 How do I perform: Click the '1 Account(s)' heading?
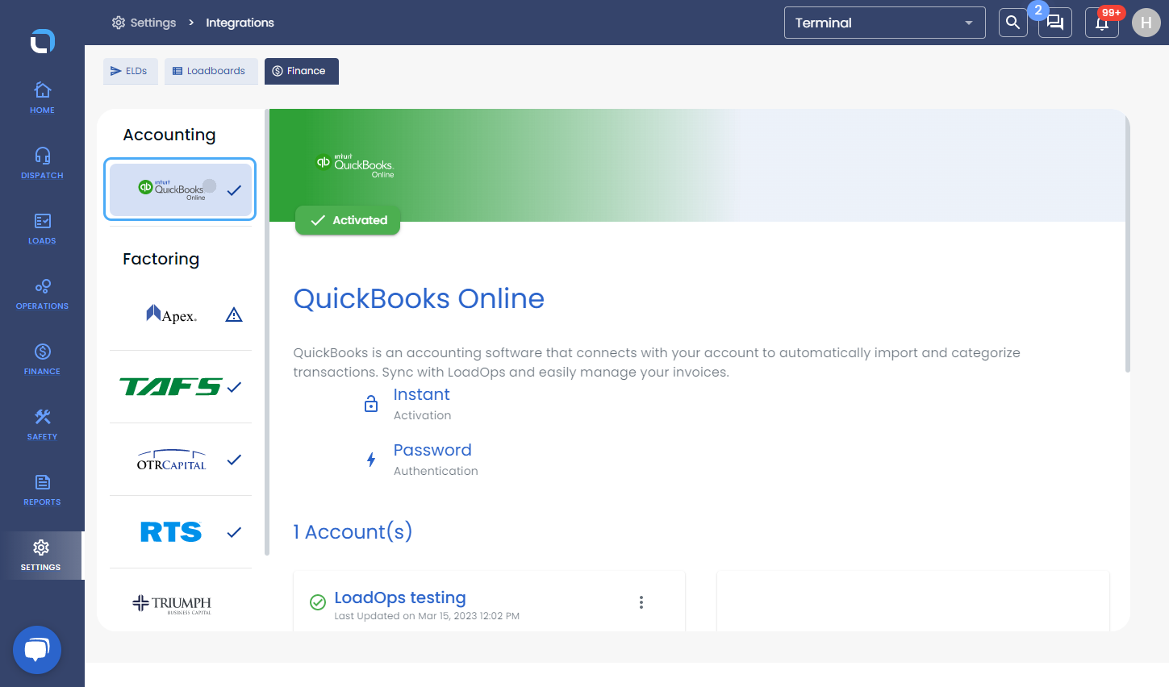click(x=353, y=531)
